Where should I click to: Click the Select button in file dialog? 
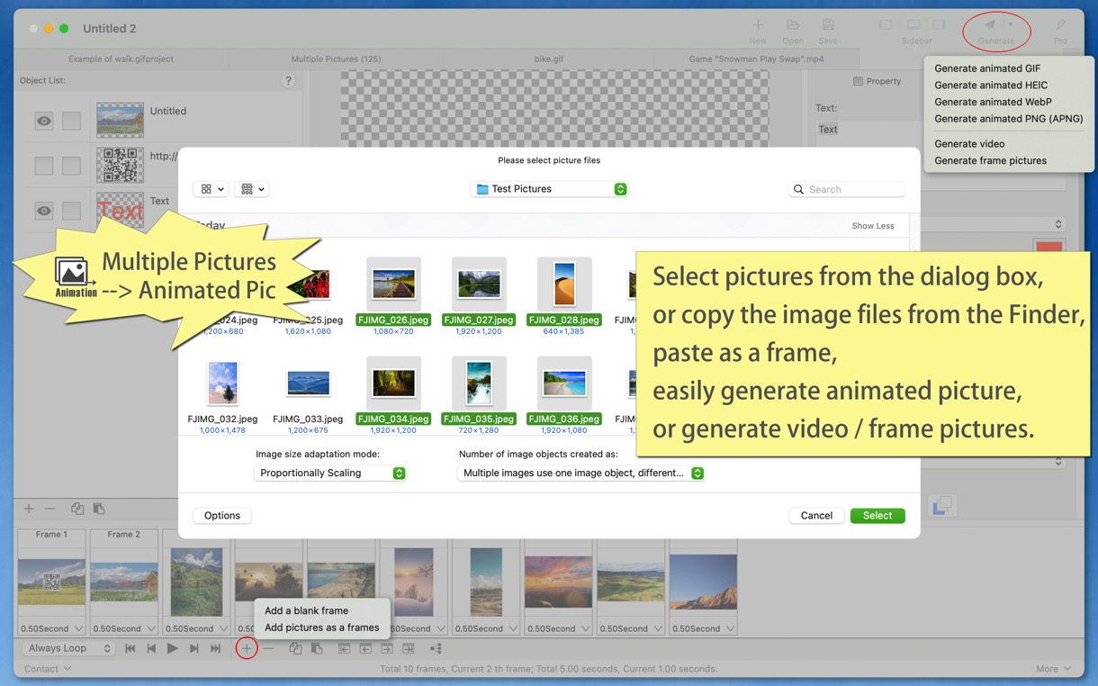point(877,516)
